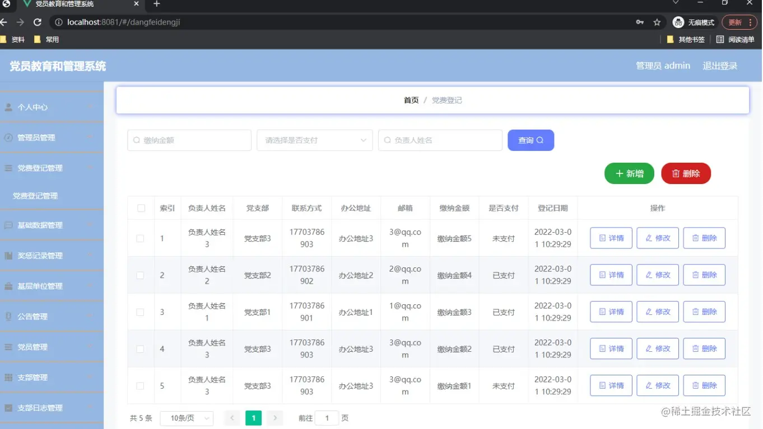This screenshot has width=763, height=429.
Task: Click the red 删除 batch button
Action: (x=686, y=173)
